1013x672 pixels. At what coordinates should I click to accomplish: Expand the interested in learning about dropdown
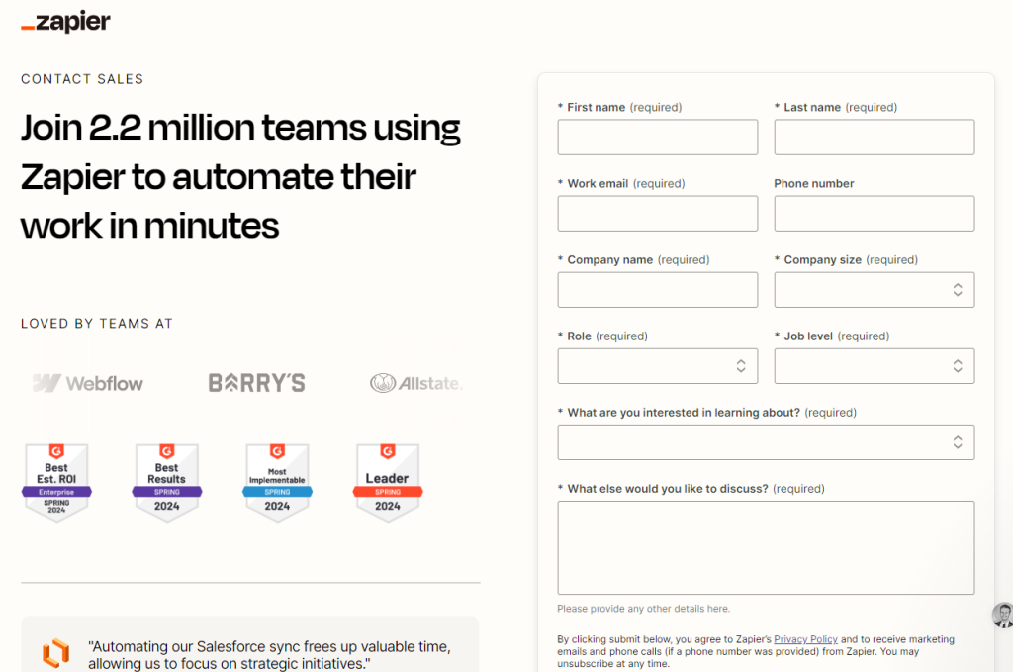[765, 442]
